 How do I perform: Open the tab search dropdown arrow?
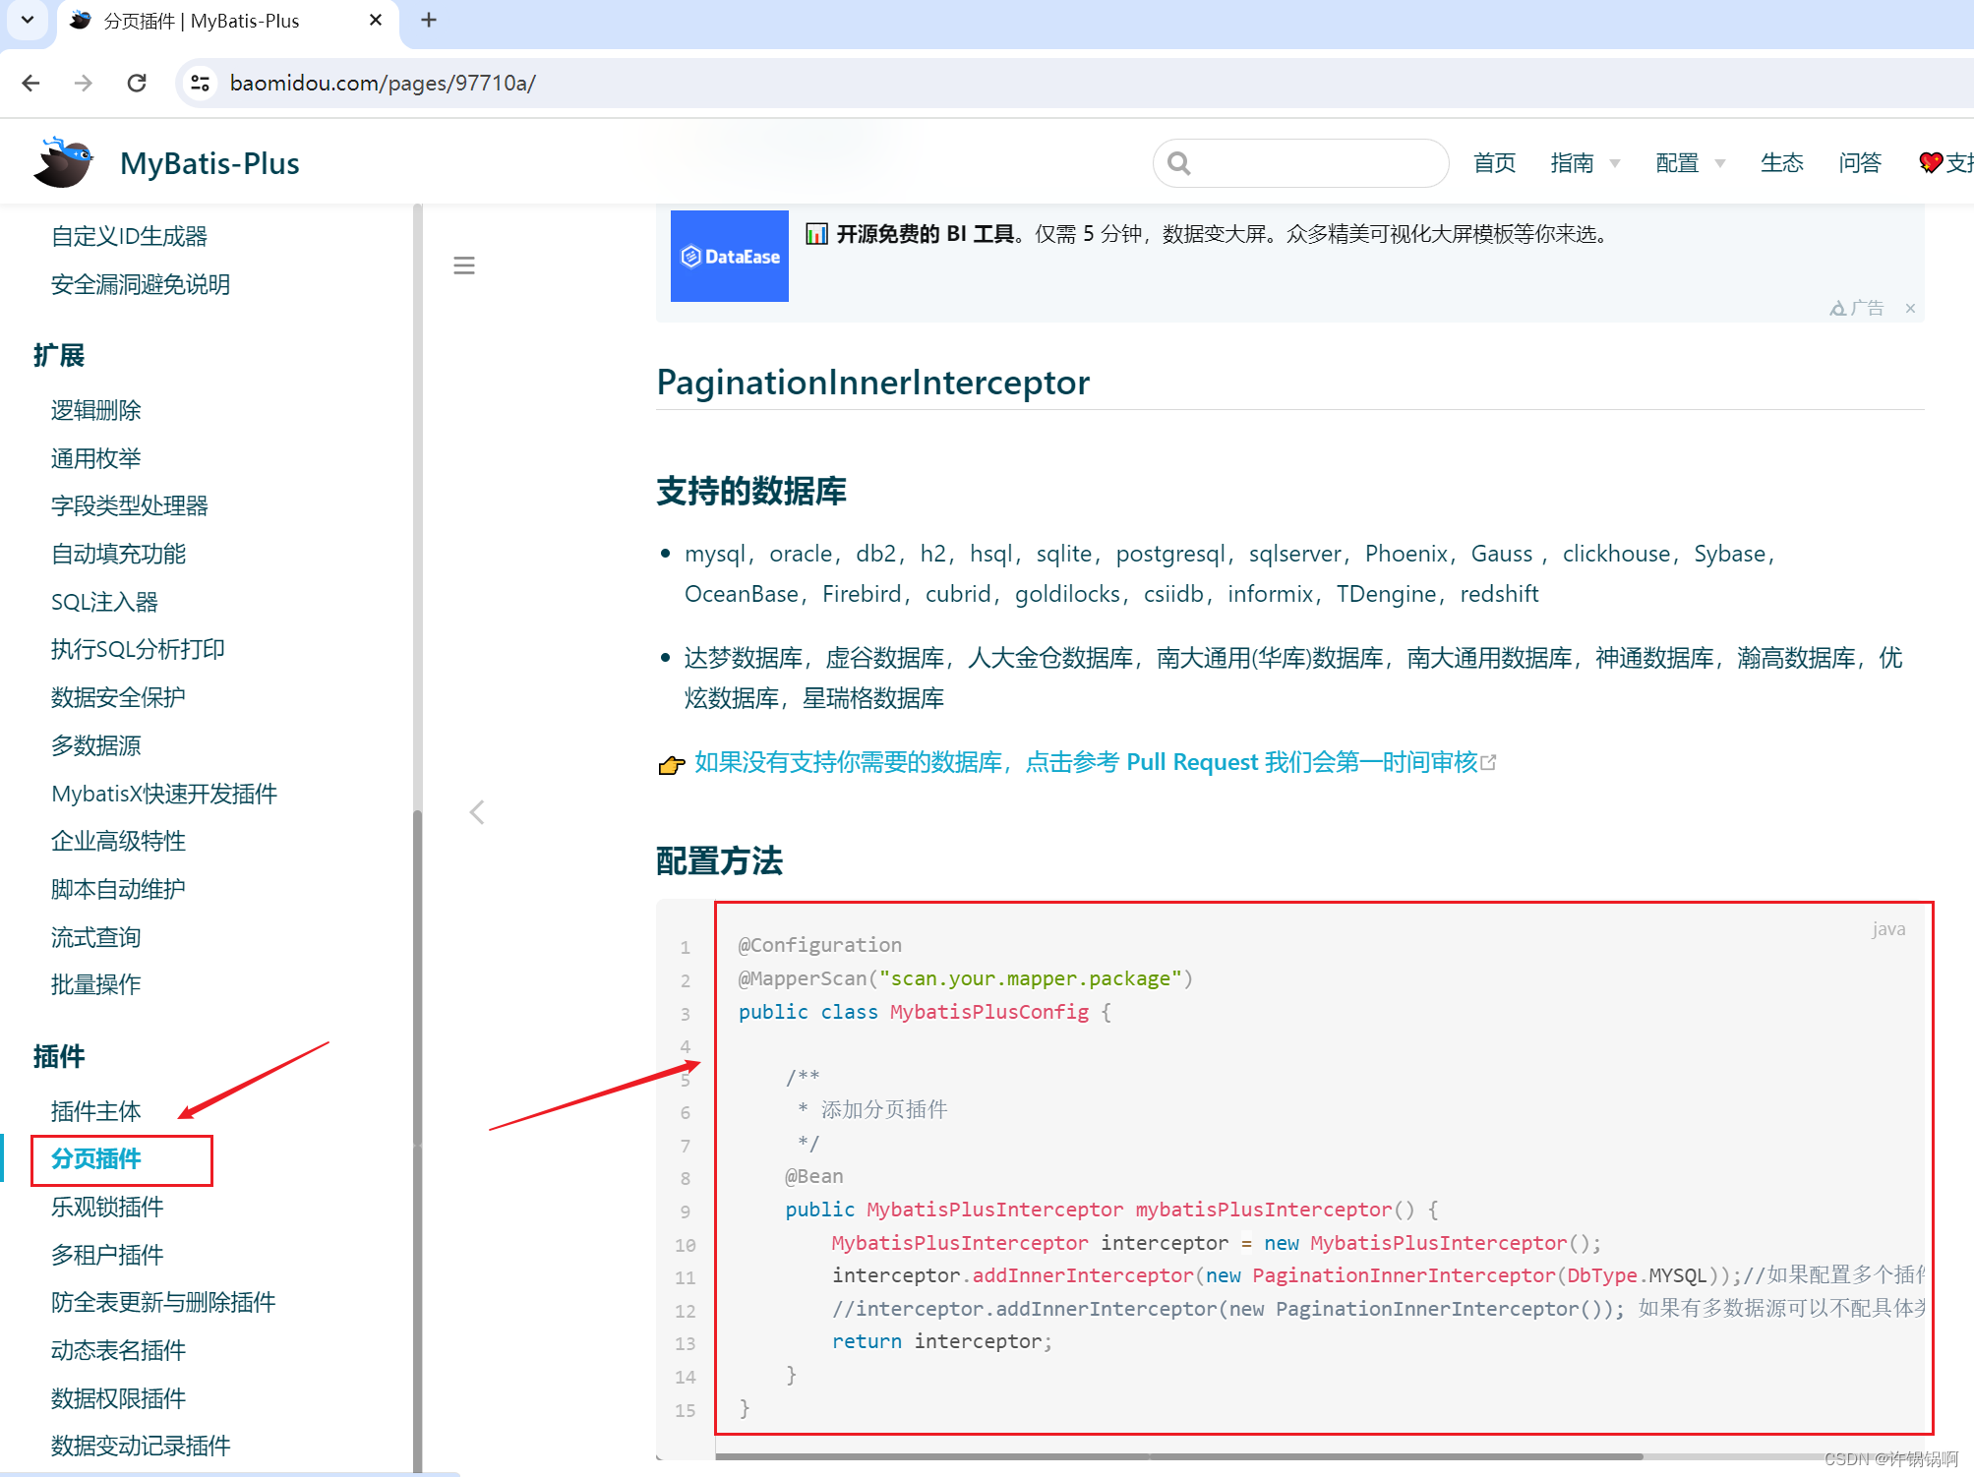pos(28,20)
